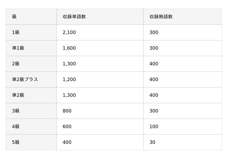Click the 収録熟語数 column header
This screenshot has height=159, width=233.
161,17
